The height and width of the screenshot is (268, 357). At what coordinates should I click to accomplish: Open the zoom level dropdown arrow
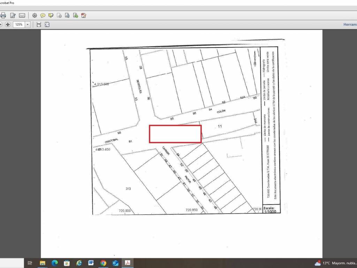tap(28, 24)
